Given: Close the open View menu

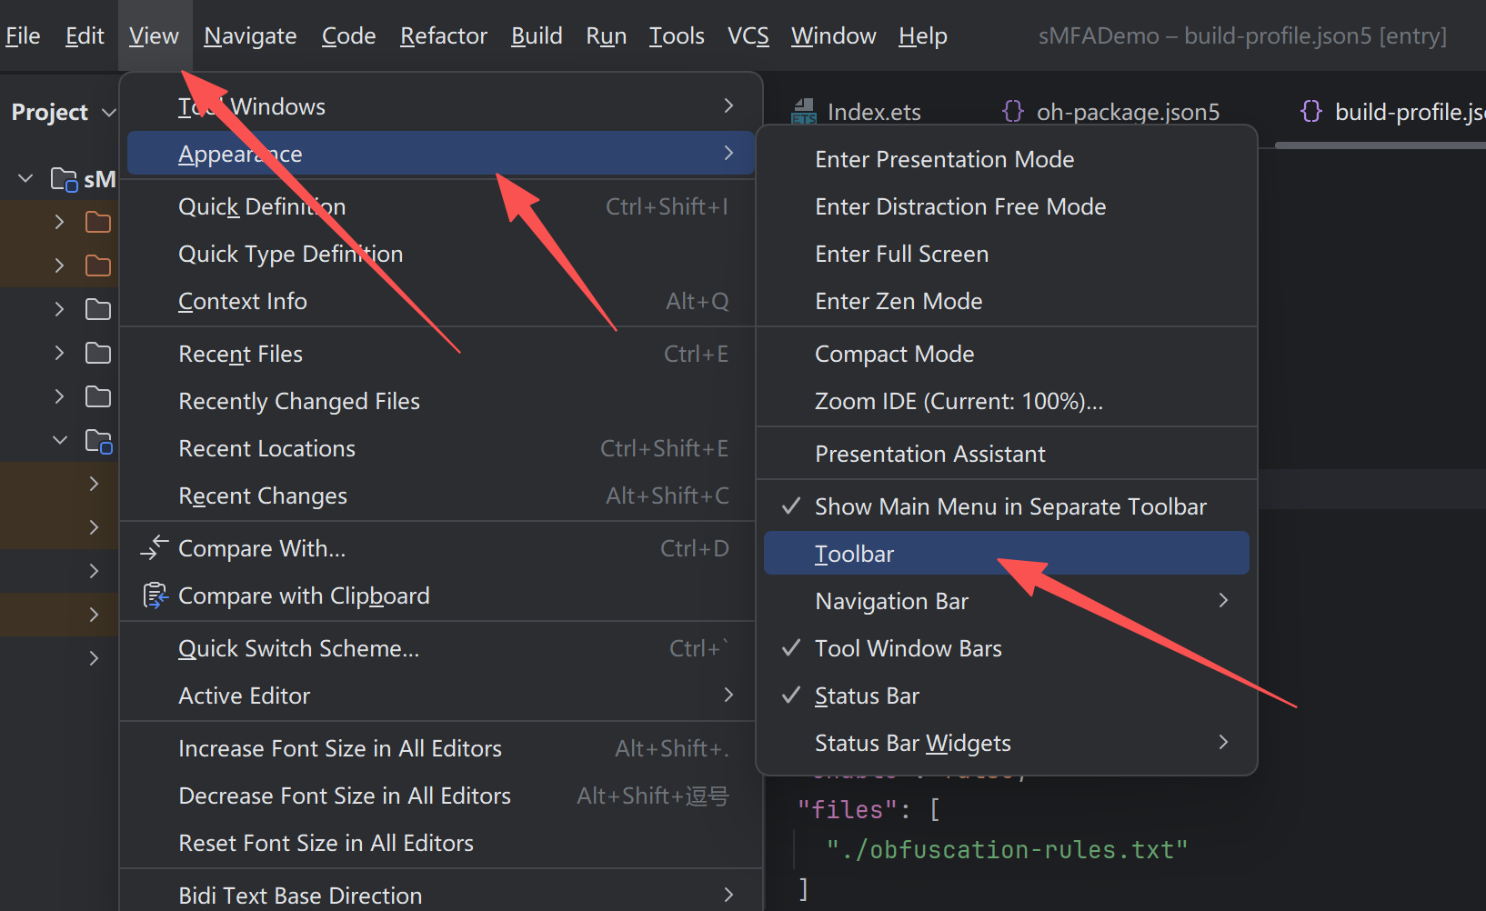Looking at the screenshot, I should pyautogui.click(x=154, y=35).
